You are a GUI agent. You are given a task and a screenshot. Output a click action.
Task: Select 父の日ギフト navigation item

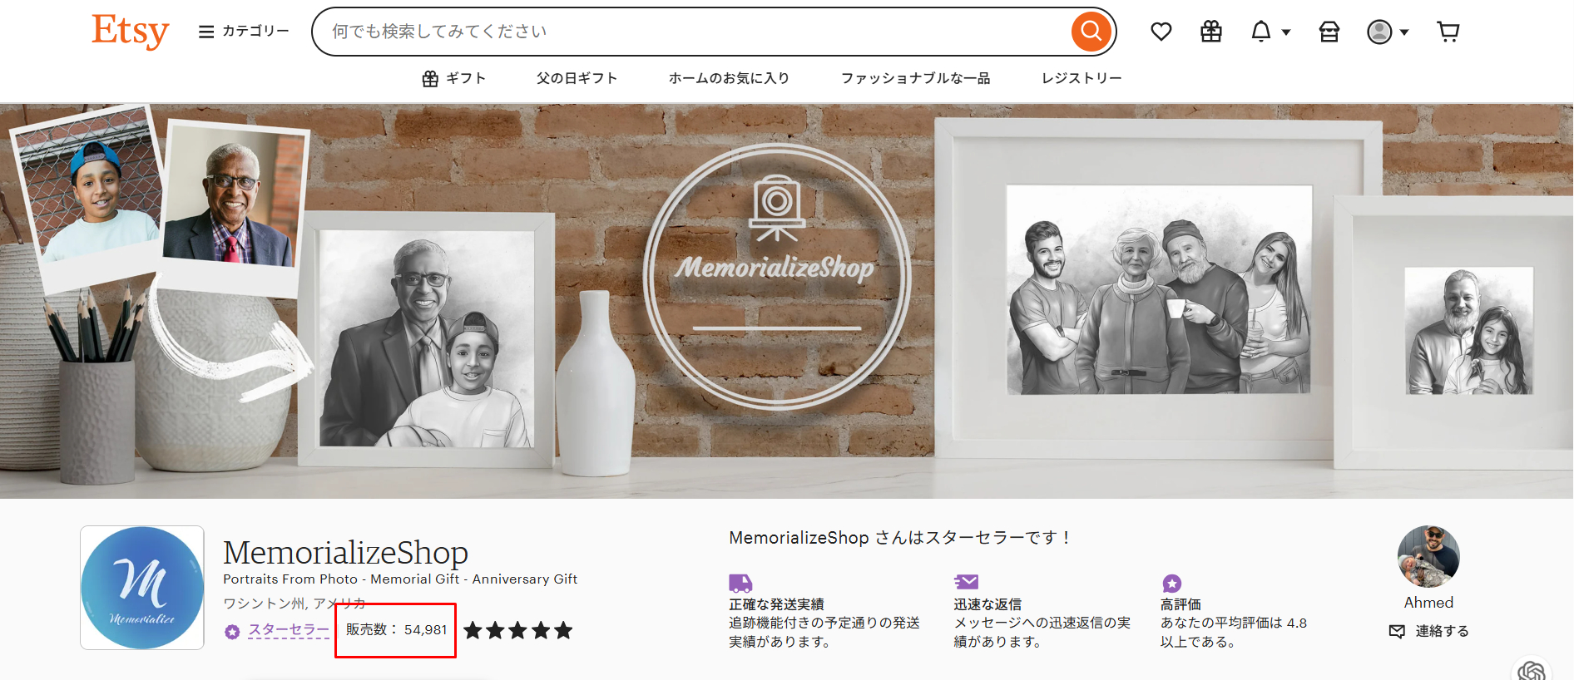coord(577,78)
